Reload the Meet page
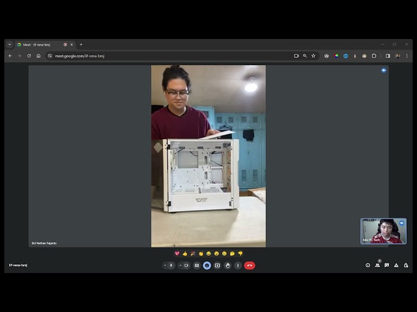This screenshot has width=417, height=312. click(x=29, y=56)
